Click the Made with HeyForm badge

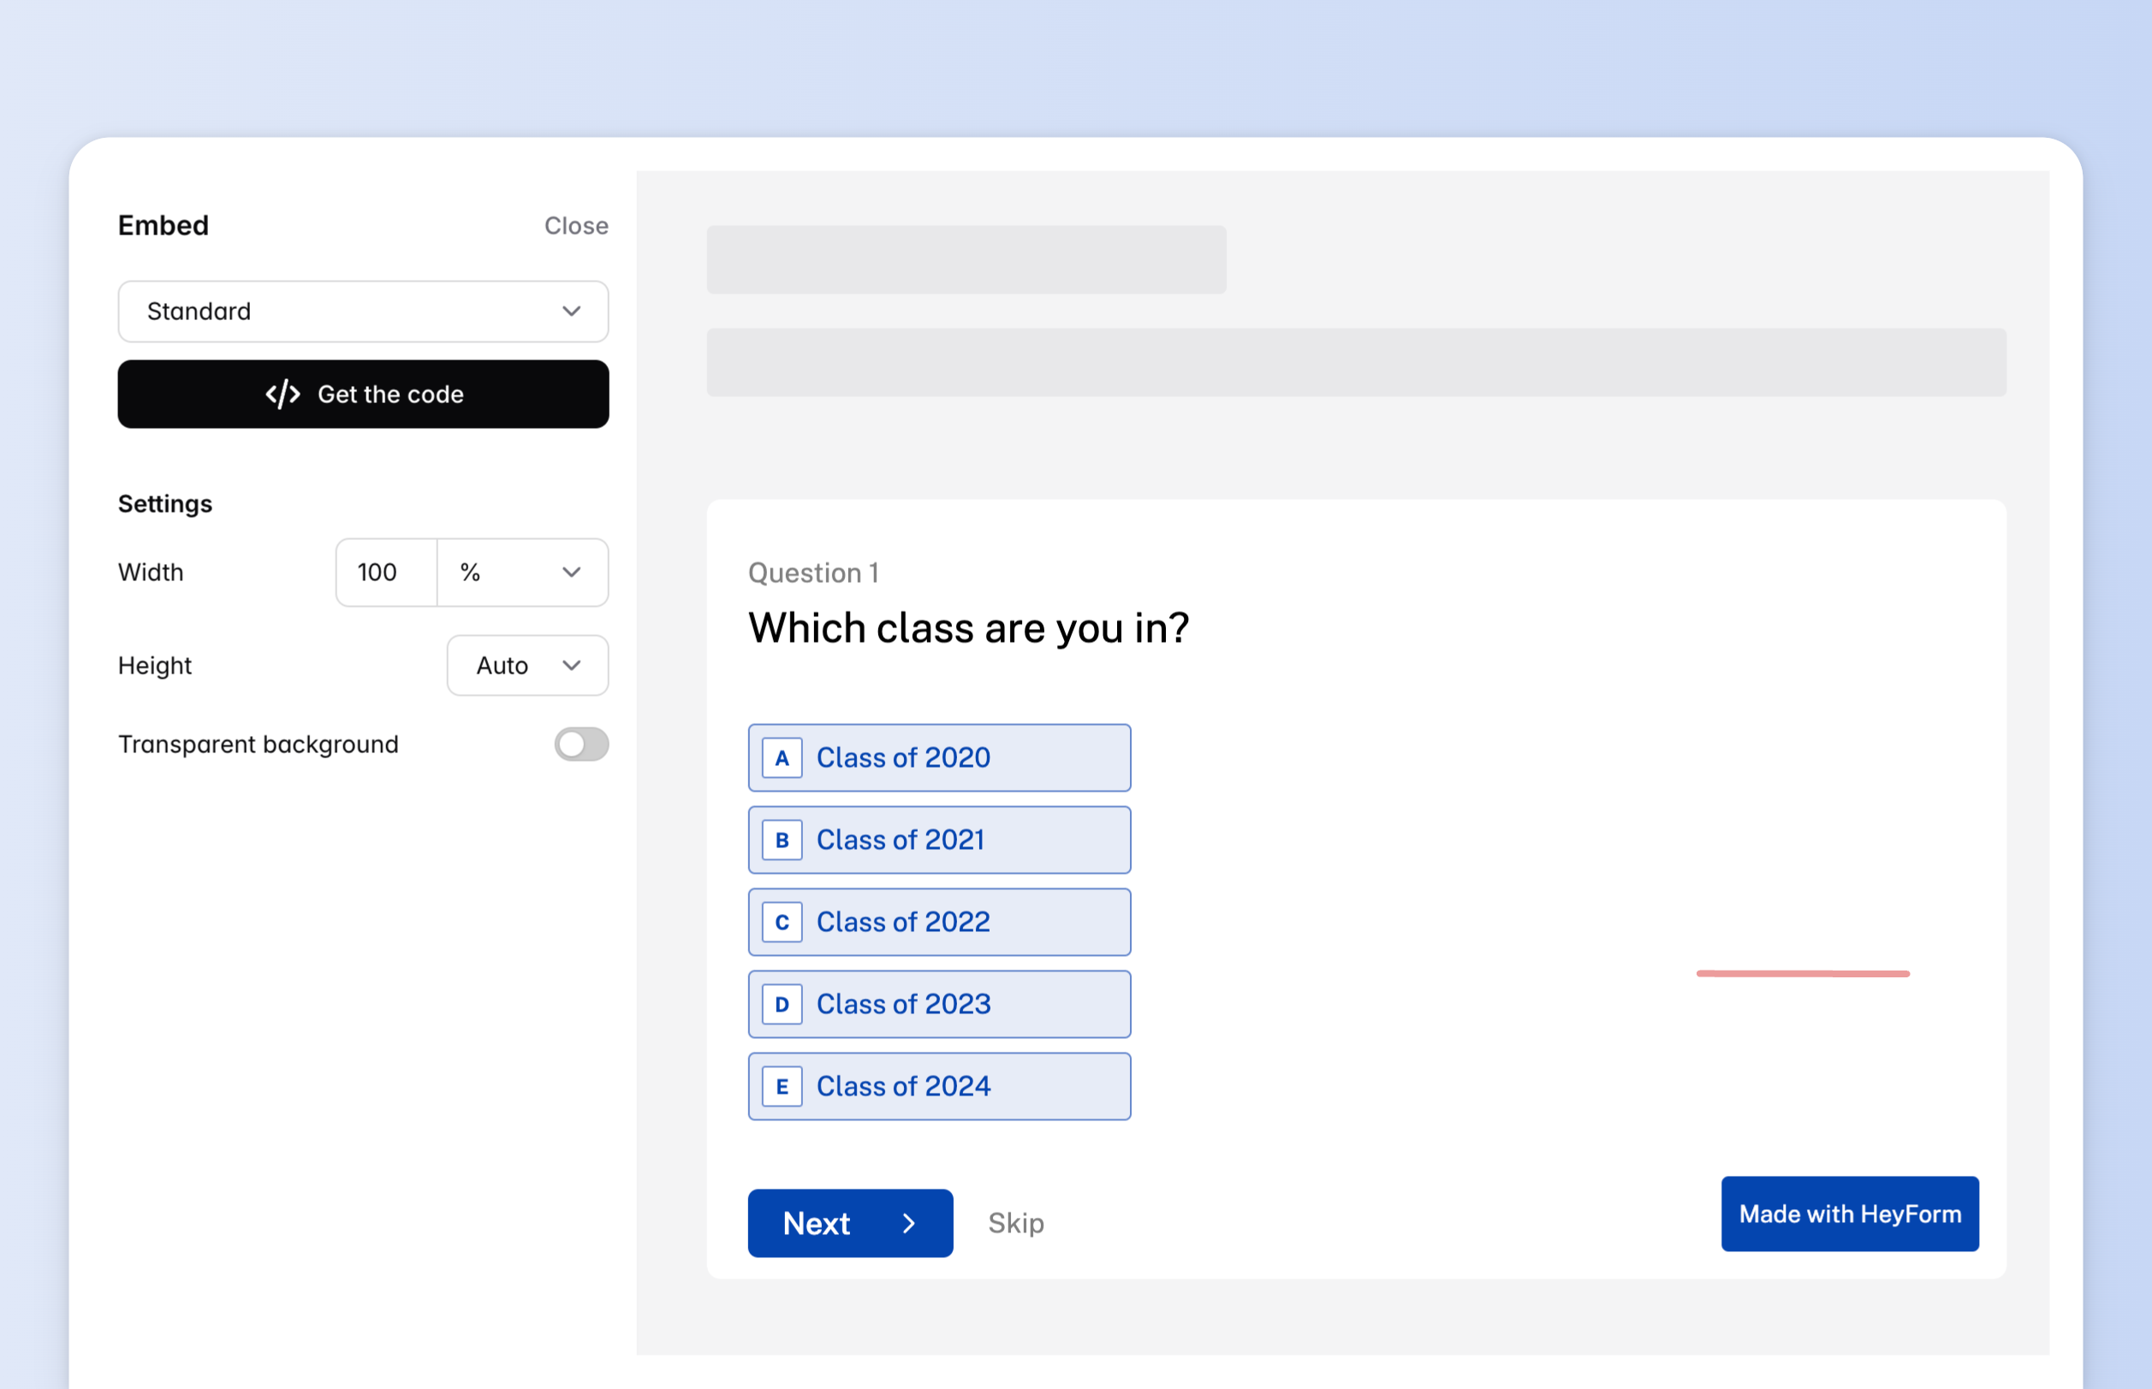[x=1849, y=1214]
